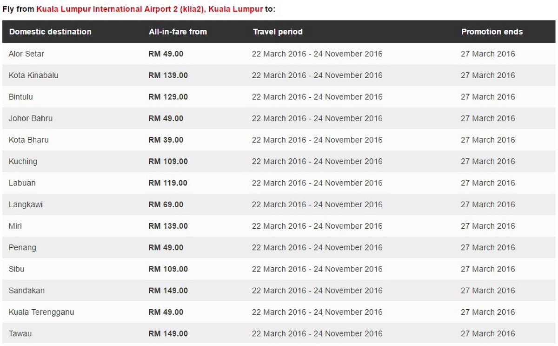Select the Miri RM 139.00 fare
Image resolution: width=558 pixels, height=346 pixels.
[168, 226]
